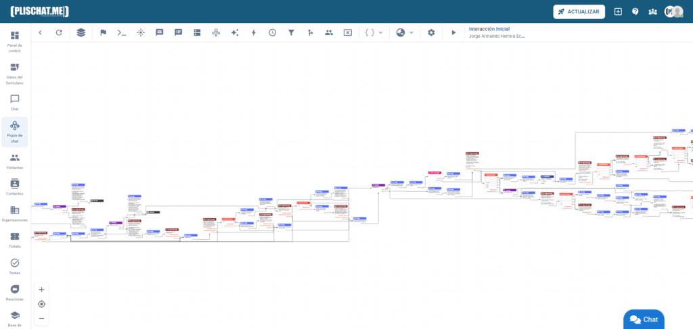Image resolution: width=693 pixels, height=329 pixels.
Task: Open the globe chart dropdown arrow
Action: 411,32
